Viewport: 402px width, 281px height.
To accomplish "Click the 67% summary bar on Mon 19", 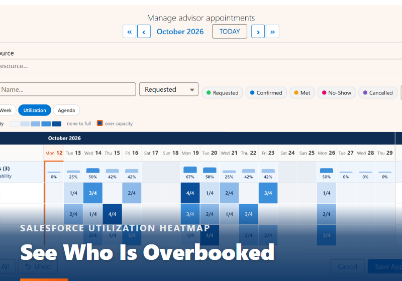I will 190,170.
